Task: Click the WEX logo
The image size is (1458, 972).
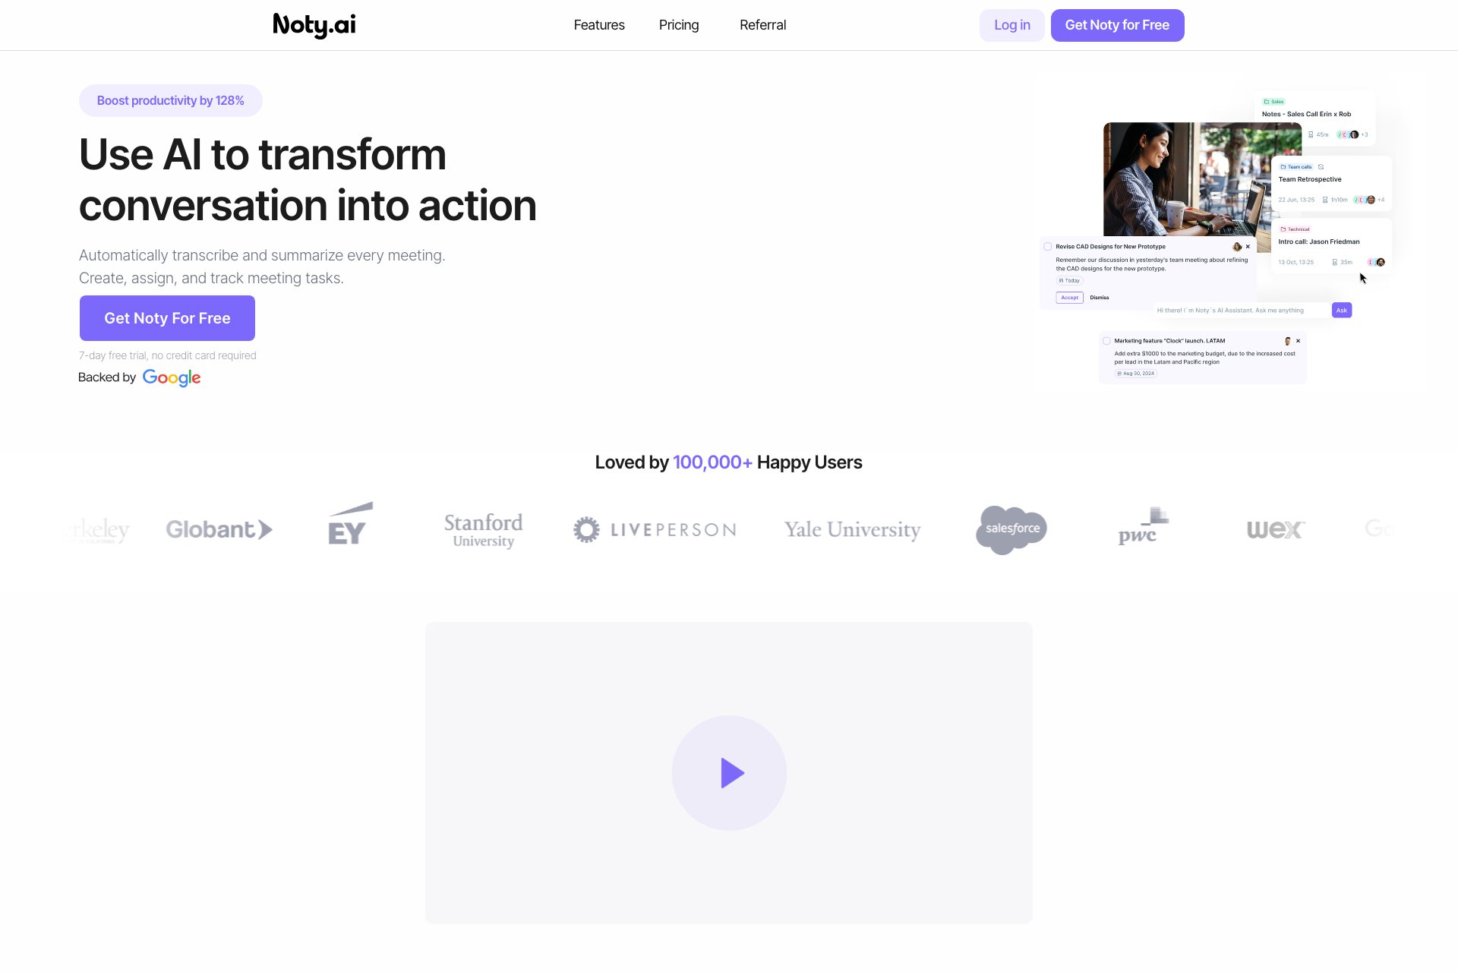Action: (x=1275, y=529)
